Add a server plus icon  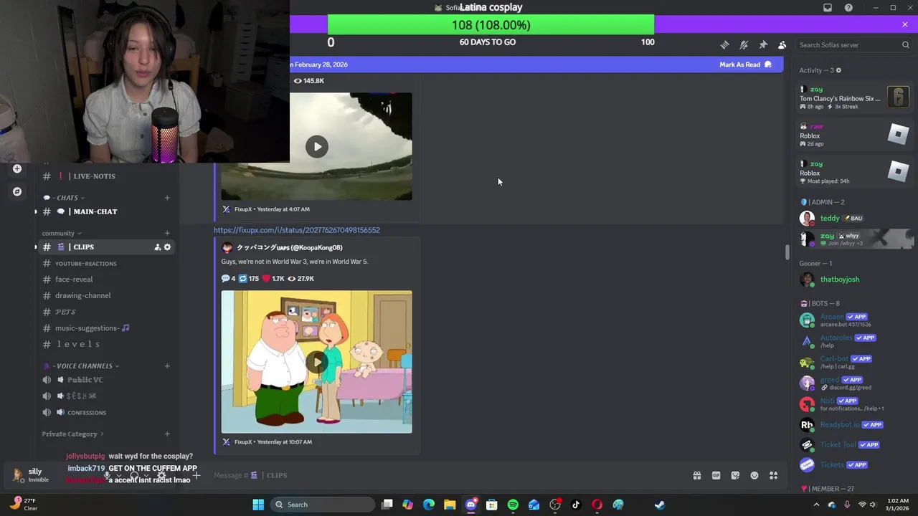point(17,169)
